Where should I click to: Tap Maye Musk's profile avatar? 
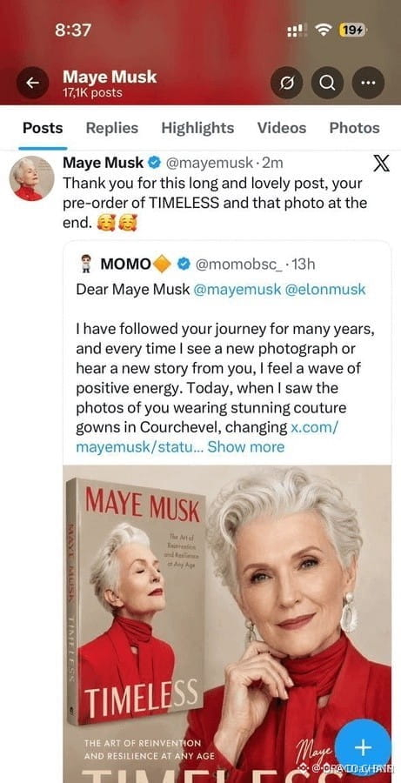click(32, 178)
